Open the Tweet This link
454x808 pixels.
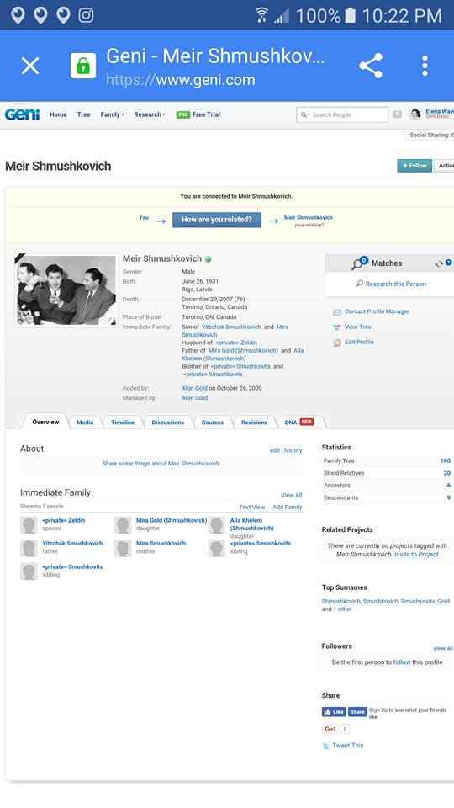347,745
